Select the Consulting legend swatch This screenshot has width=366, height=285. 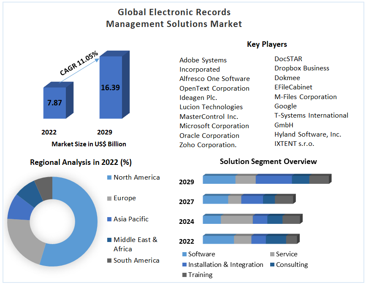272,265
